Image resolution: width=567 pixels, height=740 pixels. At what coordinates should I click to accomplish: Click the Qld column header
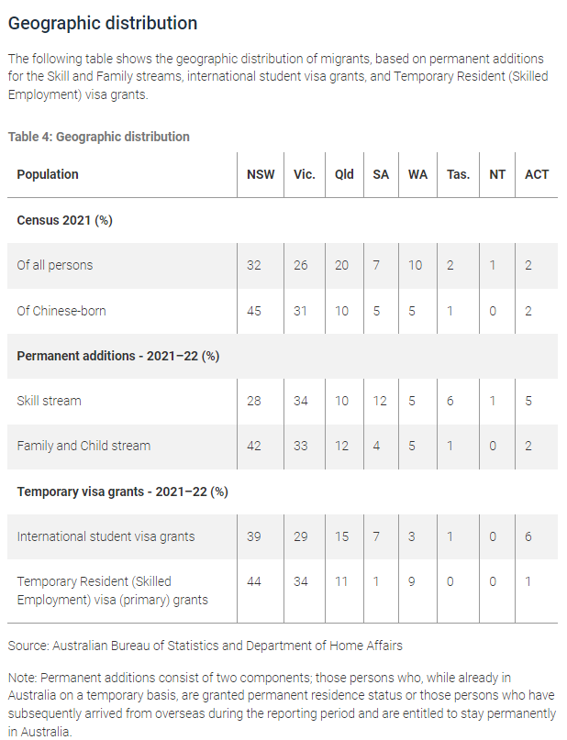(x=344, y=174)
